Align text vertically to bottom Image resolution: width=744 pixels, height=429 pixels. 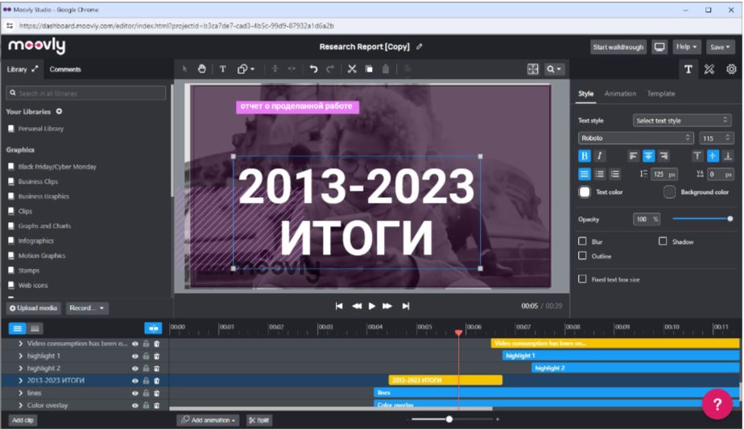coord(727,155)
